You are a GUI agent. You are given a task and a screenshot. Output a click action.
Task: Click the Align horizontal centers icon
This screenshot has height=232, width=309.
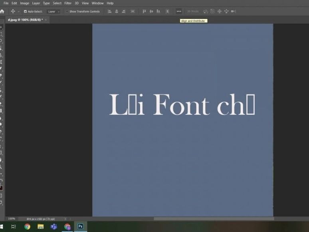[x=117, y=11]
